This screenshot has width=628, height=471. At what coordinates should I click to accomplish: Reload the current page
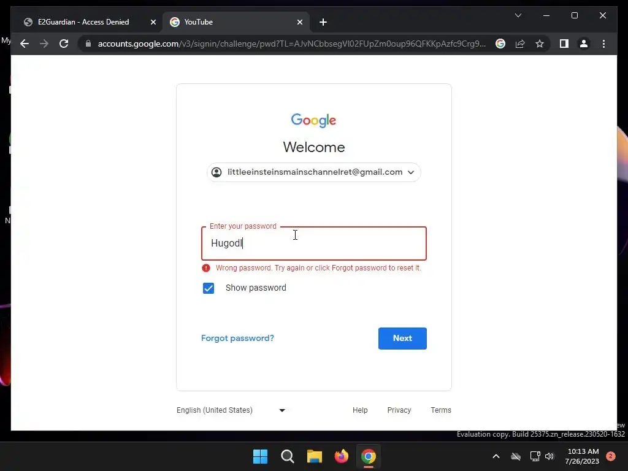pyautogui.click(x=64, y=44)
